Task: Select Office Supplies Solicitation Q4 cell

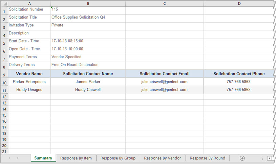Action: click(x=88, y=18)
